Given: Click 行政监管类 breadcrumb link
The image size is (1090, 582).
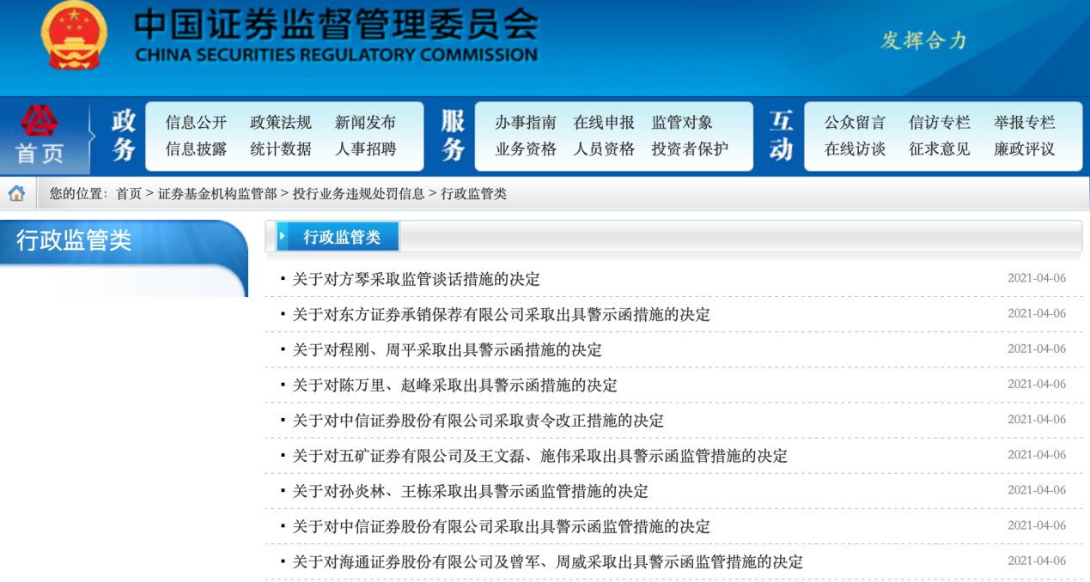Looking at the screenshot, I should click(474, 194).
